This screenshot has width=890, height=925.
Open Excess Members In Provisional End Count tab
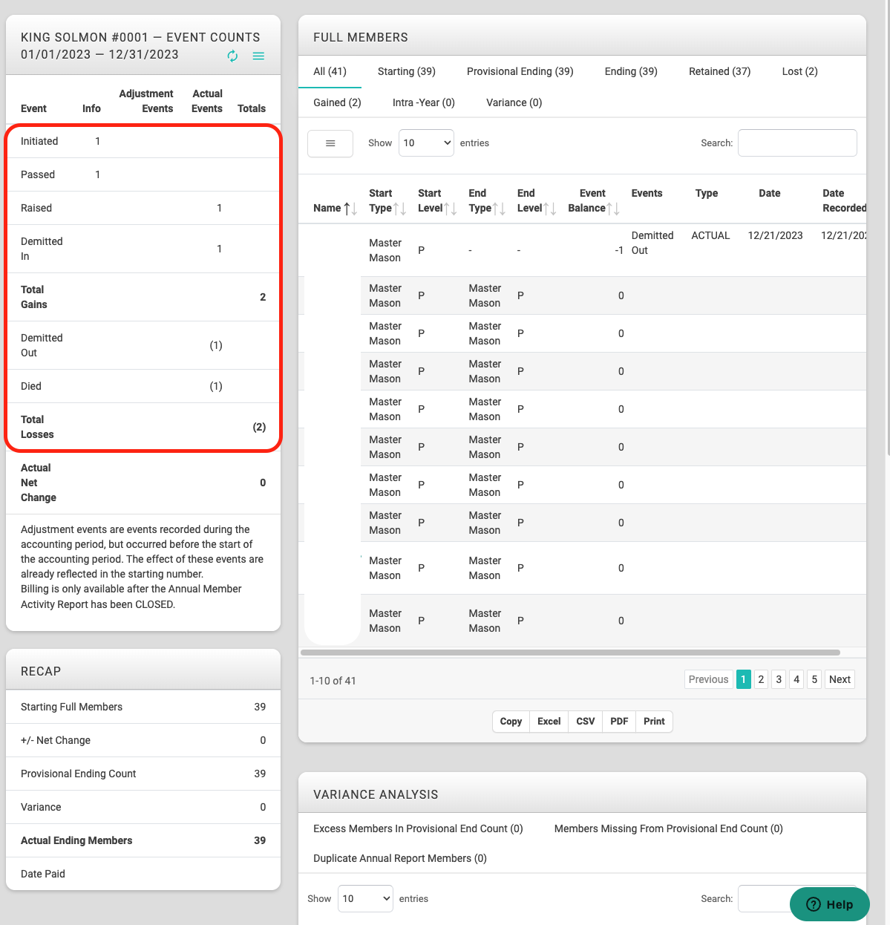click(418, 828)
